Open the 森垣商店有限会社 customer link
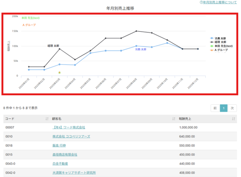Image resolution: width=241 pixels, height=177 pixels. point(65,155)
